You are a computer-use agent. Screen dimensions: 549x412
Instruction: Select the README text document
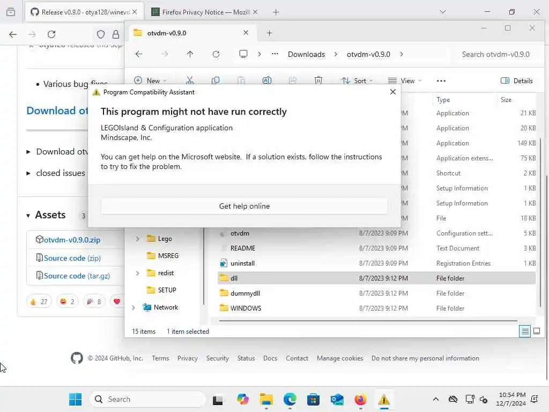(376, 248)
